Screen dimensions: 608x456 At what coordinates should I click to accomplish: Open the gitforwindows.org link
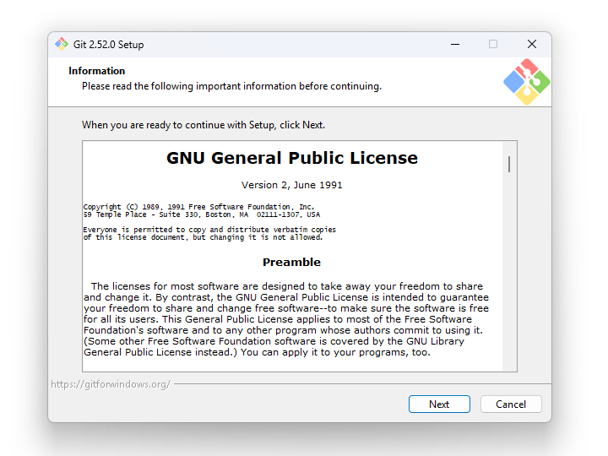pyautogui.click(x=111, y=384)
